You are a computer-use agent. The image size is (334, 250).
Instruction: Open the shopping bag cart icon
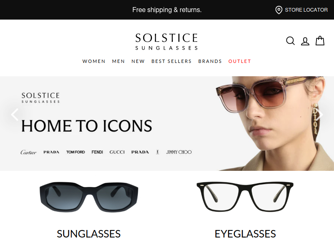320,40
